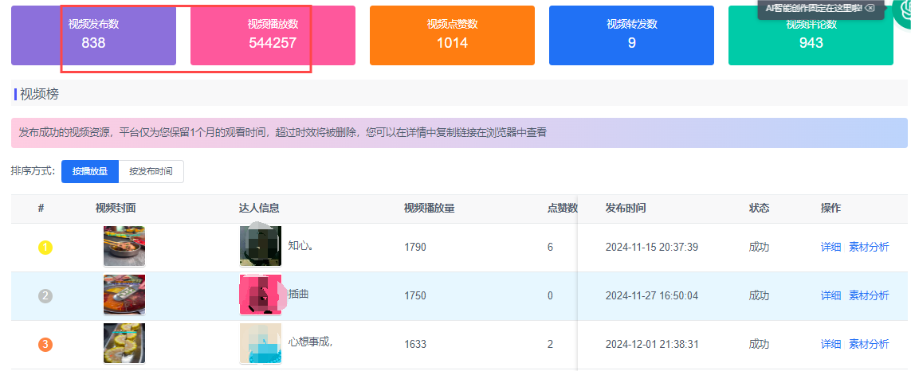The height and width of the screenshot is (371, 911).
Task: Open 详细 for the 插曲 video row
Action: [x=831, y=295]
